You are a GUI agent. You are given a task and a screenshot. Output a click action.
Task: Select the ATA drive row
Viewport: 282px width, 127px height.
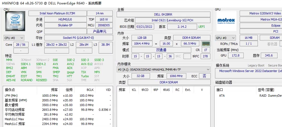click(x=249, y=96)
